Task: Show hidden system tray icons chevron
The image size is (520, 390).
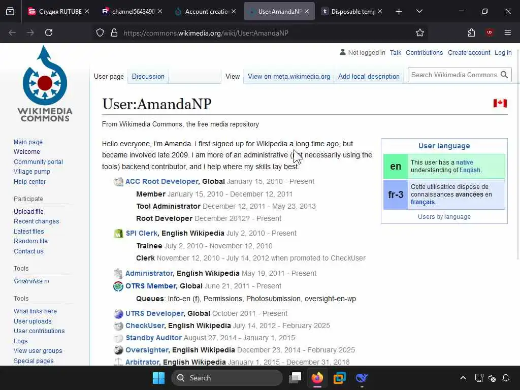Action: tap(463, 378)
